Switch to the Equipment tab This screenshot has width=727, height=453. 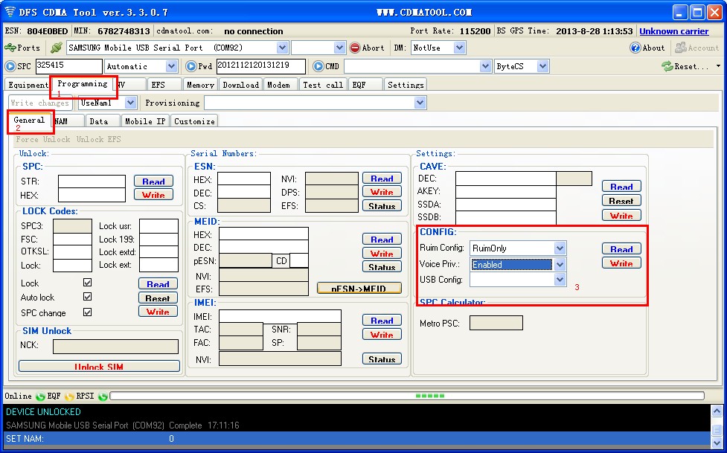click(28, 85)
